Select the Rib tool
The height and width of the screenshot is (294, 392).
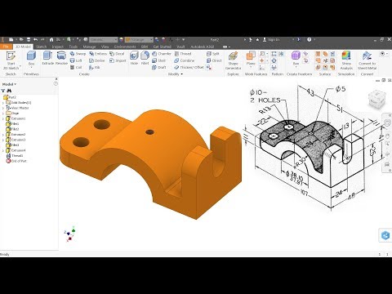pos(95,67)
